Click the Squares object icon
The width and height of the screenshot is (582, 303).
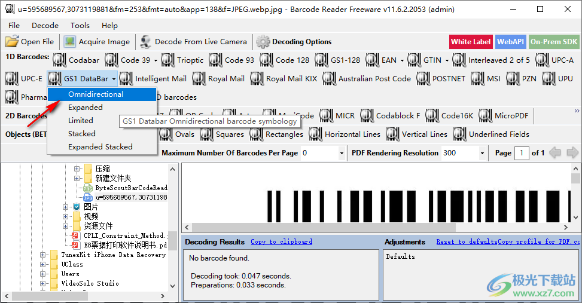click(x=207, y=134)
